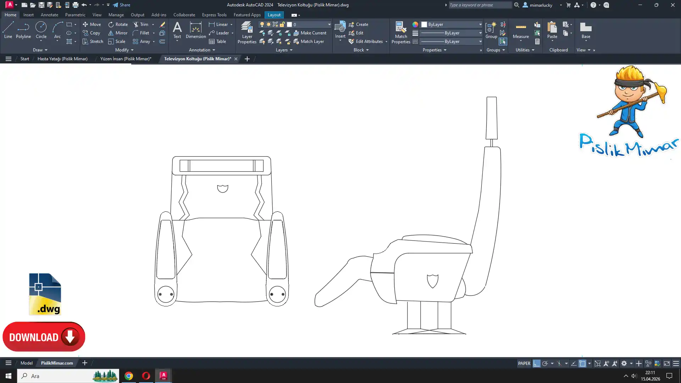Image resolution: width=681 pixels, height=383 pixels.
Task: Toggle PAPER space button
Action: [x=524, y=363]
